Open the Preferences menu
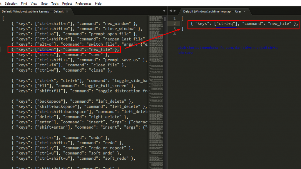This screenshot has height=169, width=301. click(x=83, y=4)
